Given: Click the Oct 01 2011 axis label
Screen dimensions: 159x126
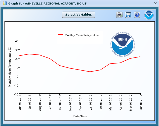Looking at the screenshot, I should (60, 102).
